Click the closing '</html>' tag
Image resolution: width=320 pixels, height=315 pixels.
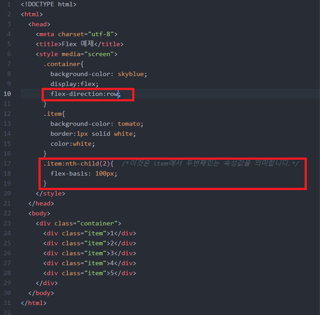click(x=33, y=303)
